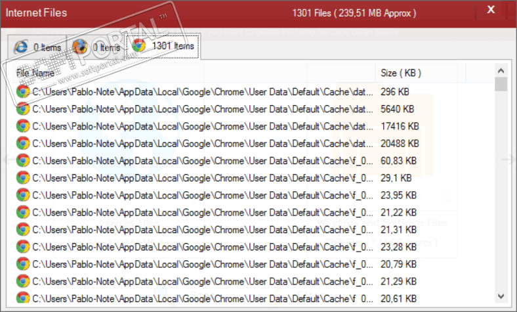Click the Chrome icon in the 23,95 KB row

tap(23, 195)
